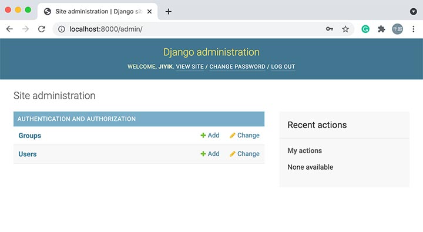The height and width of the screenshot is (232, 423).
Task: Select the Site administration browser tab
Action: (x=98, y=12)
